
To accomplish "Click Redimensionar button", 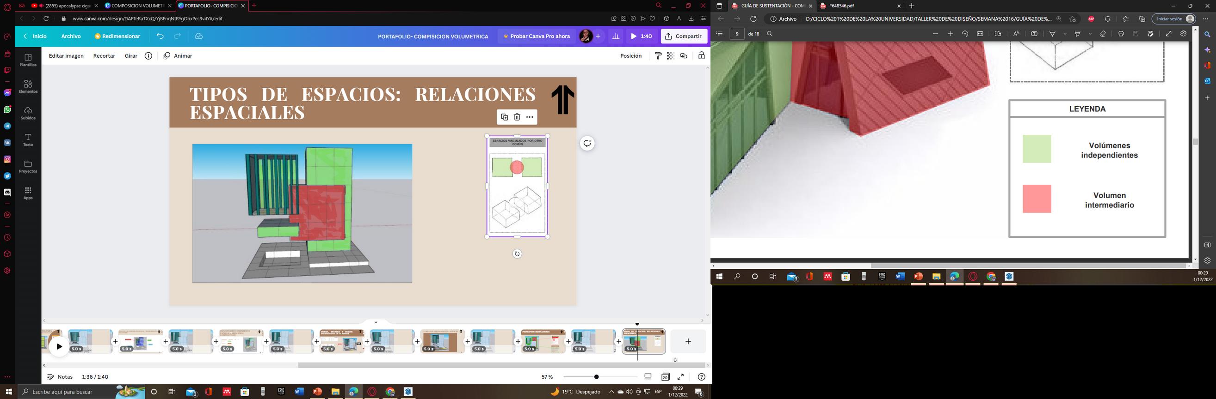I will tap(117, 36).
